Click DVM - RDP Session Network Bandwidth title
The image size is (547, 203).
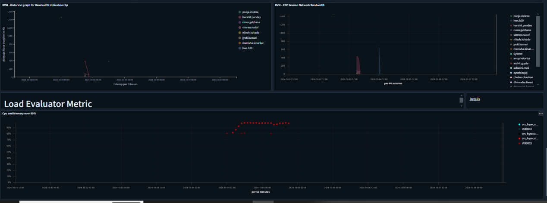299,5
